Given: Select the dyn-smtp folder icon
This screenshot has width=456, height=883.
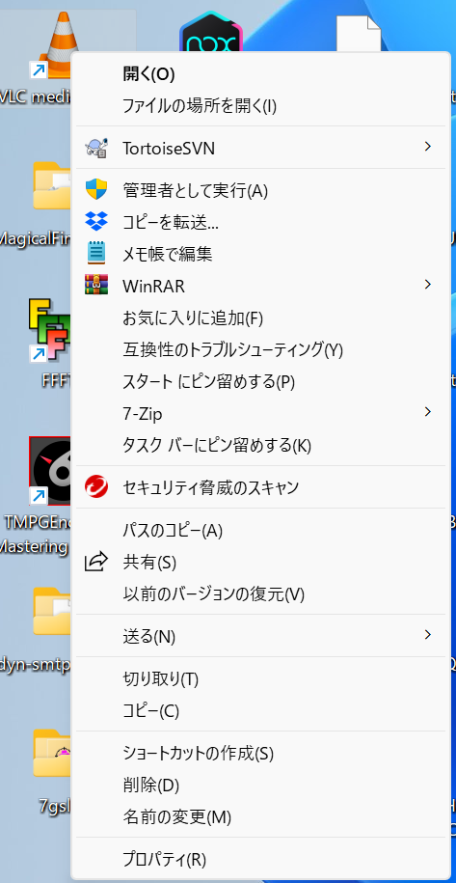Looking at the screenshot, I should [52, 611].
